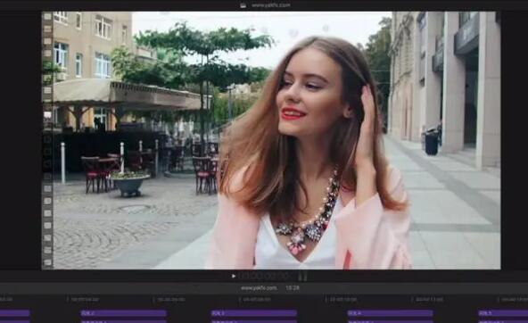
Task: Click the second-row clip beneath clip 4
Action: 390,321
